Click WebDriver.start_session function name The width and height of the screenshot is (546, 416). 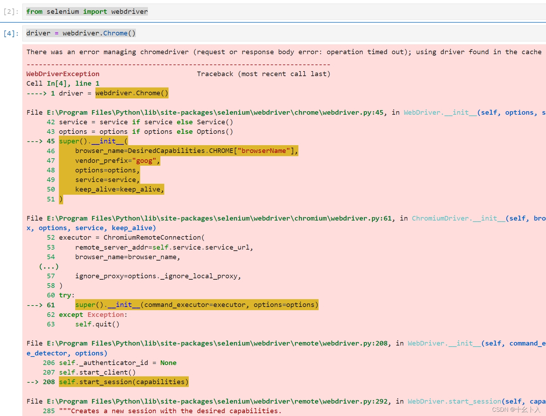pyautogui.click(x=454, y=401)
